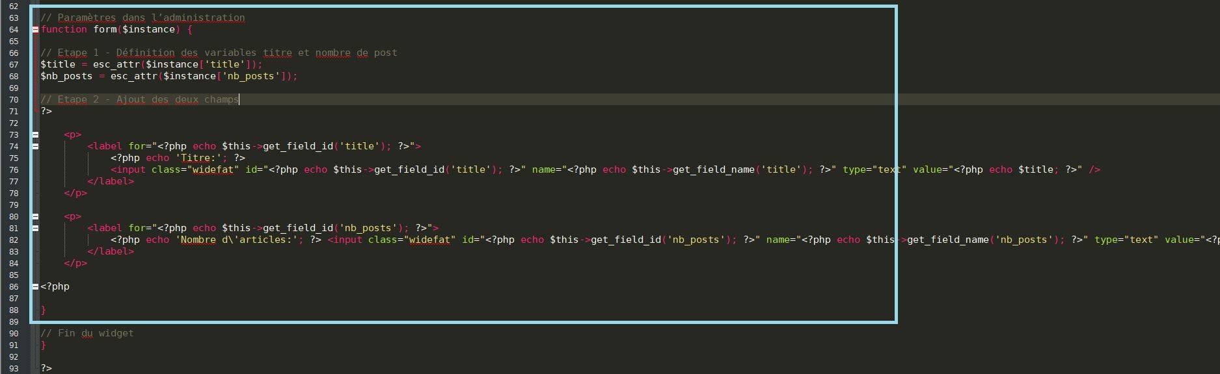Click line number 88 in the gutter

(14, 310)
